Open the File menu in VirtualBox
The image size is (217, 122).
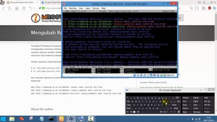point(65,8)
